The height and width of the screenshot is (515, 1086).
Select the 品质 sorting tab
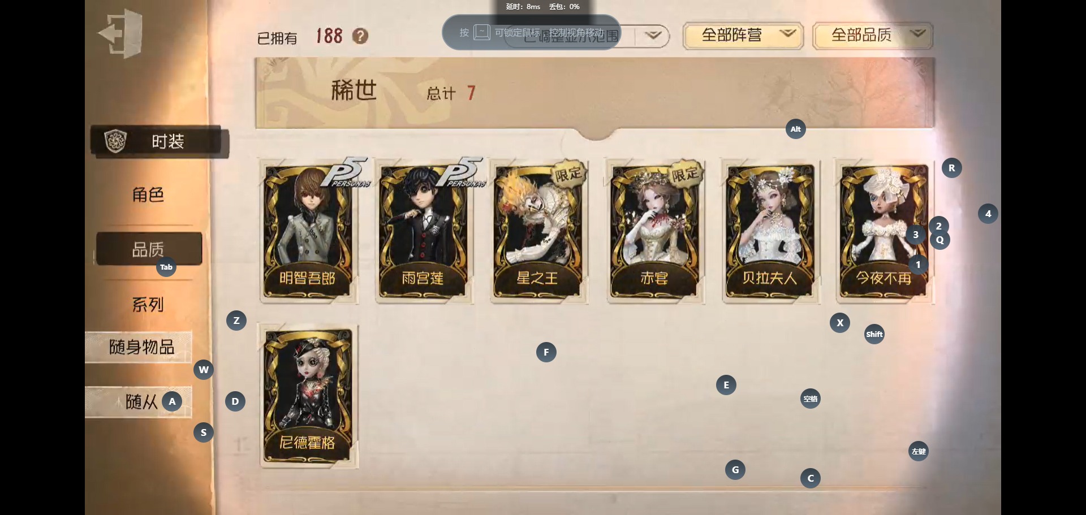[x=149, y=249]
